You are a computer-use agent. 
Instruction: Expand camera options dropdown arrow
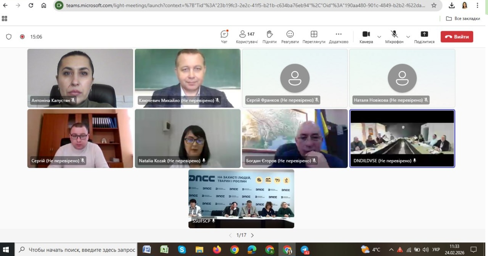[x=379, y=37]
